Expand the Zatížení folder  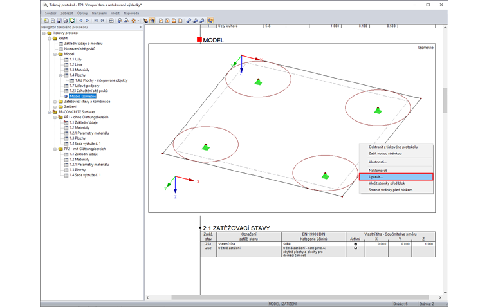(55, 107)
